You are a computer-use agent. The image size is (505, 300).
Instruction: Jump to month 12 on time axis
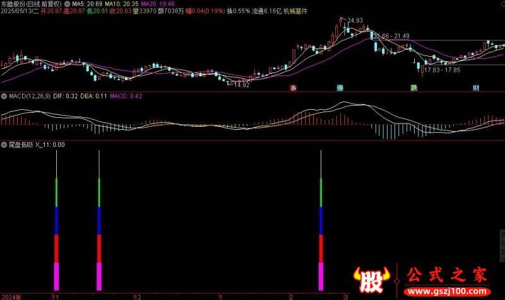tap(138, 297)
